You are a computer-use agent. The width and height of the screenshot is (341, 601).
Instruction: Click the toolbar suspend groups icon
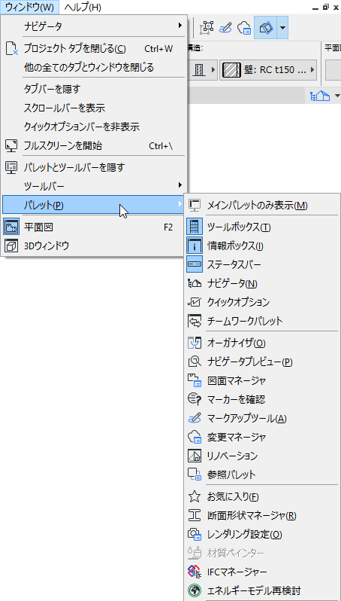click(x=207, y=27)
